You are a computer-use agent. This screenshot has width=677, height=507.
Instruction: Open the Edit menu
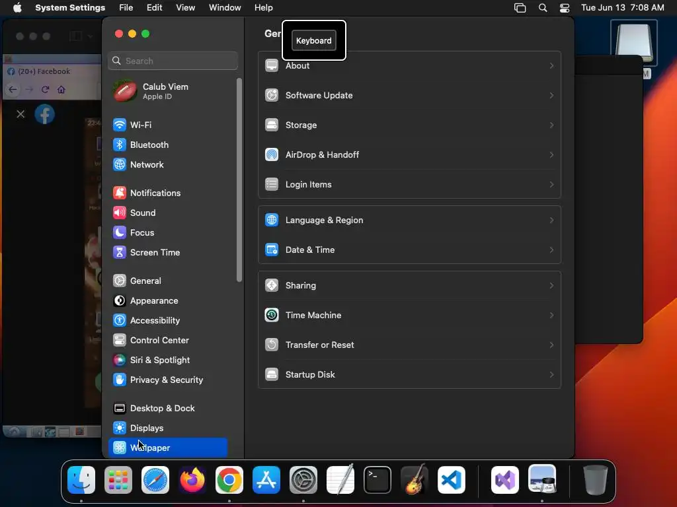point(154,8)
